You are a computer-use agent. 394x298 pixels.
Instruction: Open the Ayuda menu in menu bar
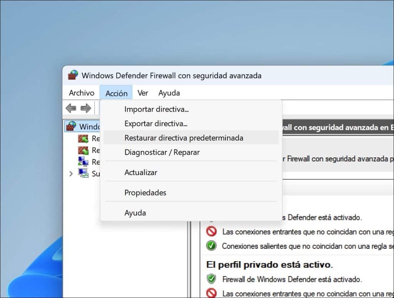tap(169, 93)
